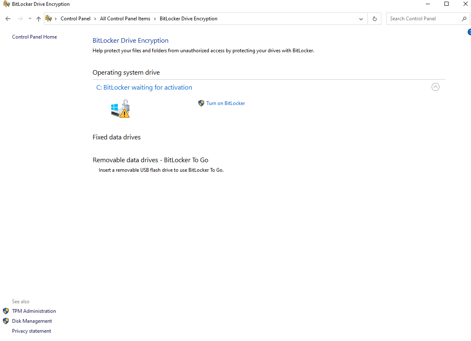Screen dimensions: 471x341
Task: Close the BitLocker window
Action: pos(465,4)
